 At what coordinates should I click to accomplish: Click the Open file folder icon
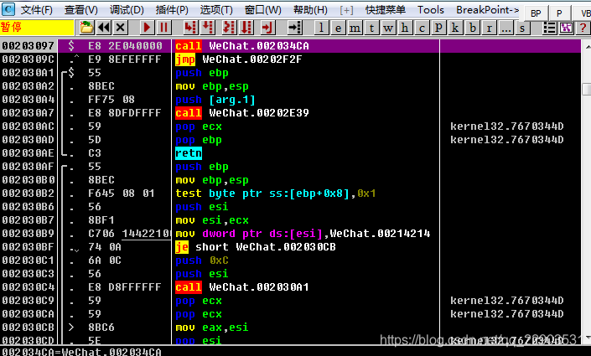click(x=86, y=28)
